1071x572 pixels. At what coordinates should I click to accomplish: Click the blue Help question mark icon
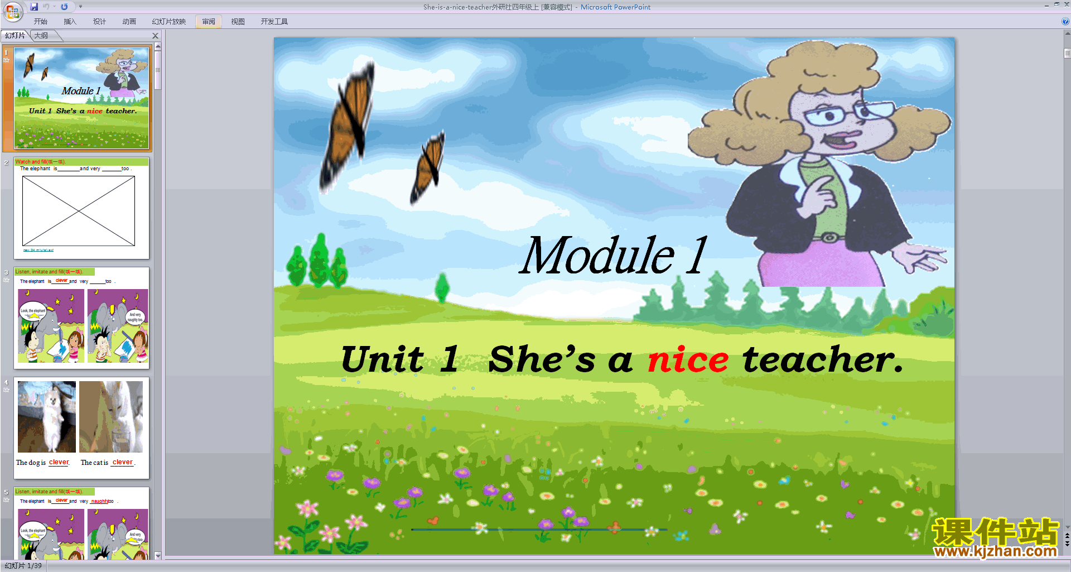tap(1065, 21)
